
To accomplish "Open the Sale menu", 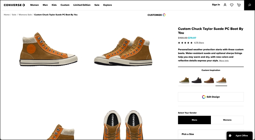I will (97, 5).
